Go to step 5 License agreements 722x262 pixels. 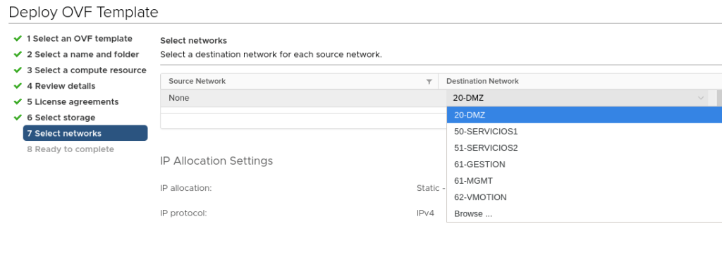(73, 102)
